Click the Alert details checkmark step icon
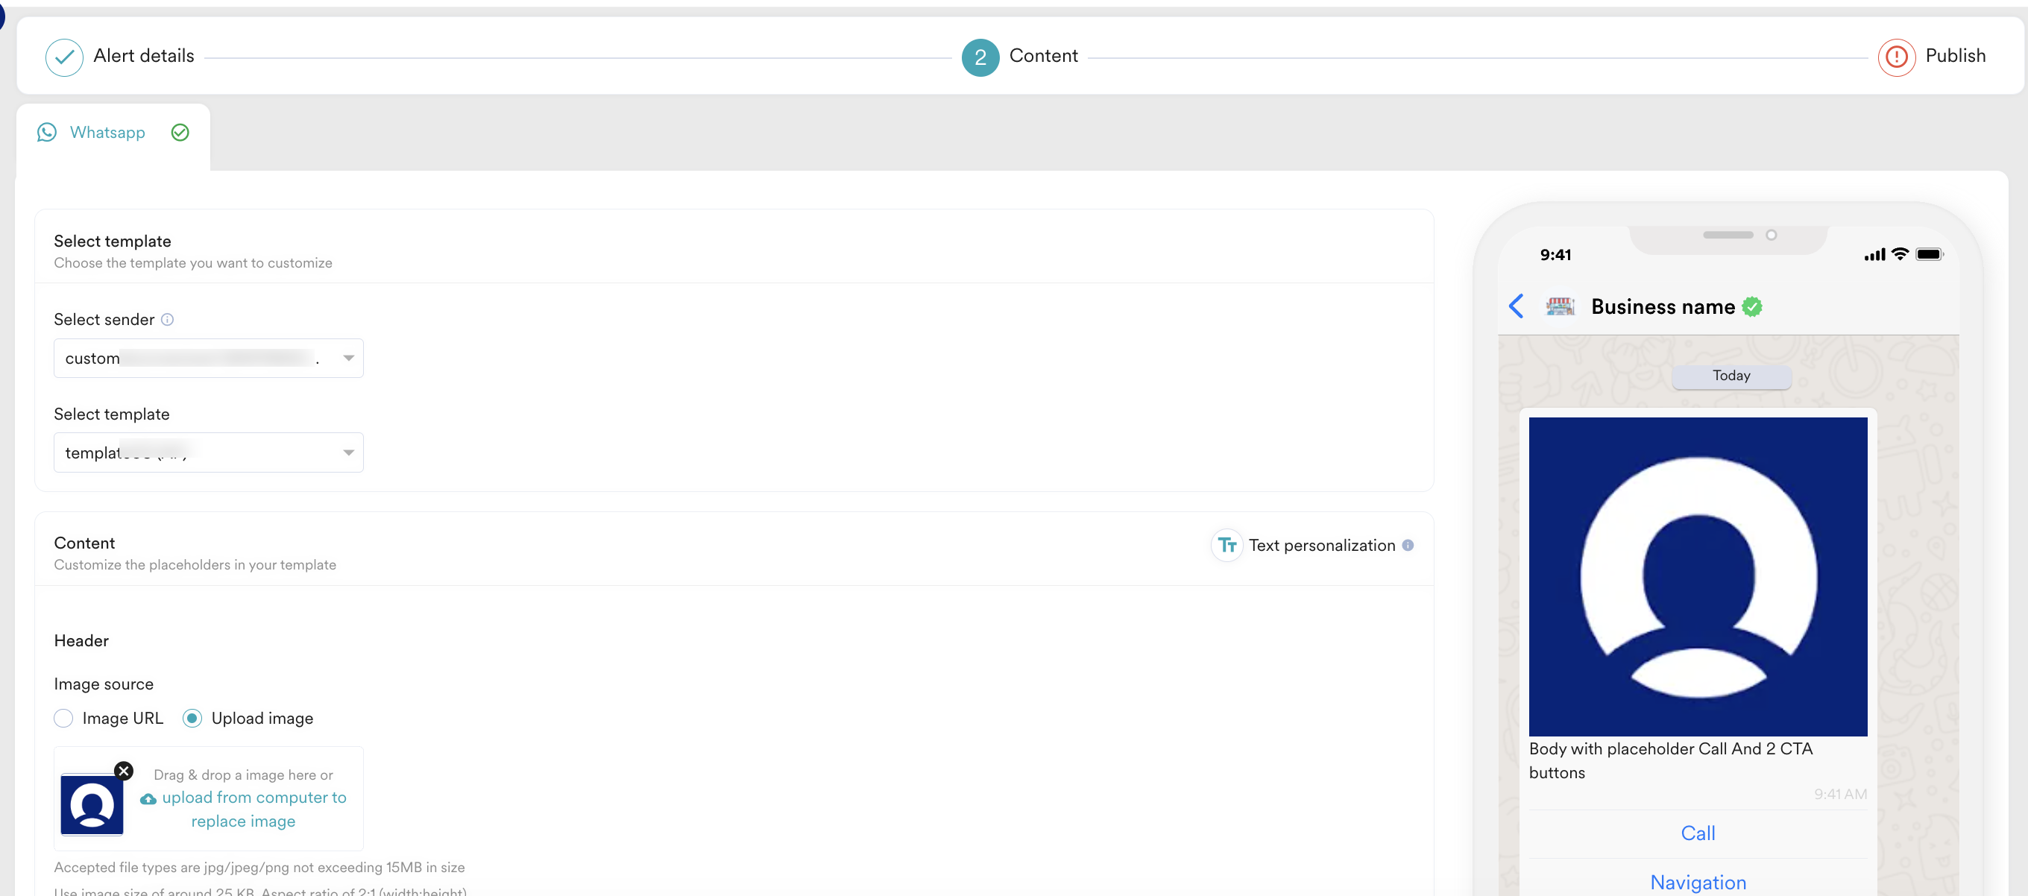2028x896 pixels. [64, 57]
